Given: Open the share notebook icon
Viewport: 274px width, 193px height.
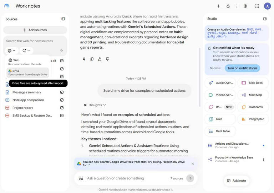Looking at the screenshot, I should (228, 6).
